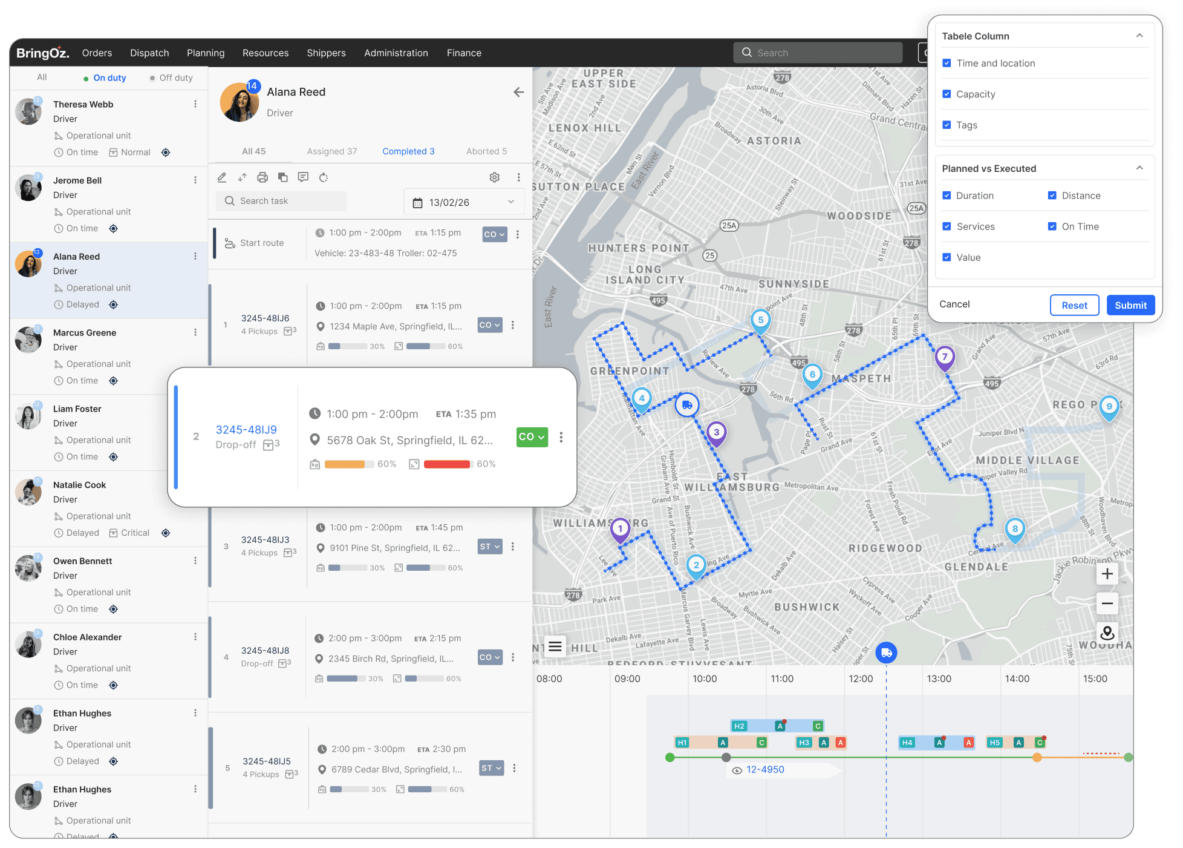Open ST dropdown for task 3245-48IJ5

492,768
